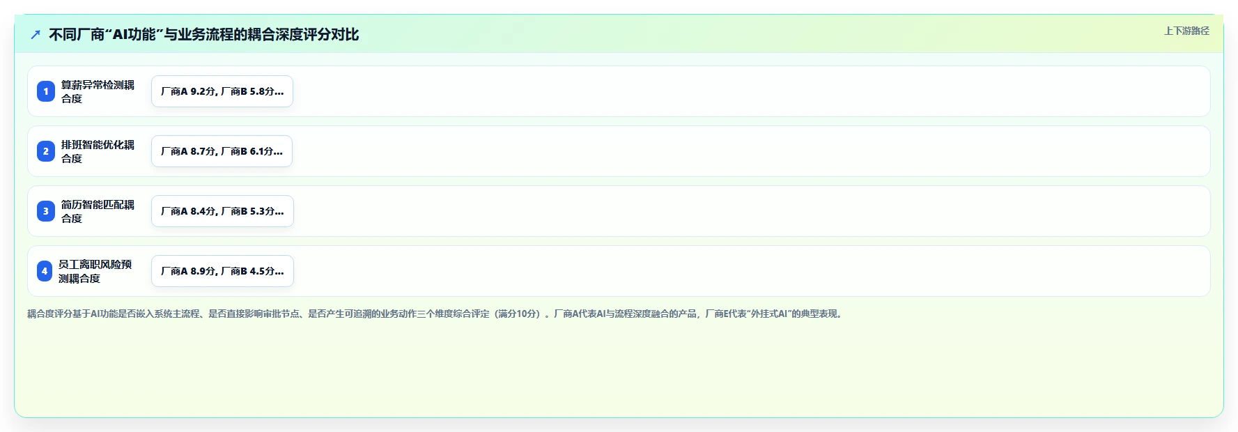Screen dimensions: 1238x432
Task: Click number badge 3 for 简历智能匹配
Action: coord(46,211)
